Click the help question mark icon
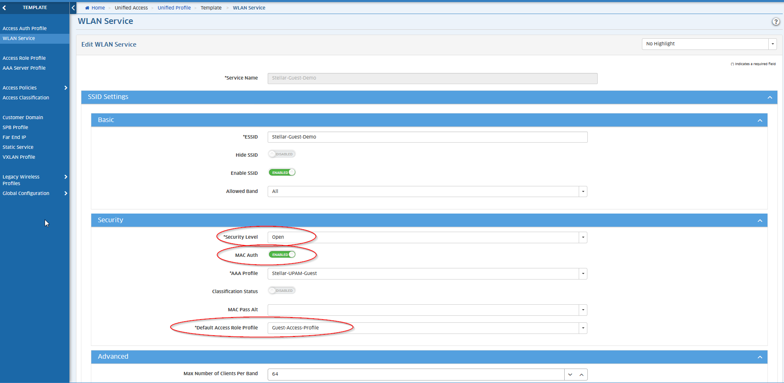Screen dimensions: 784x383 pyautogui.click(x=775, y=22)
